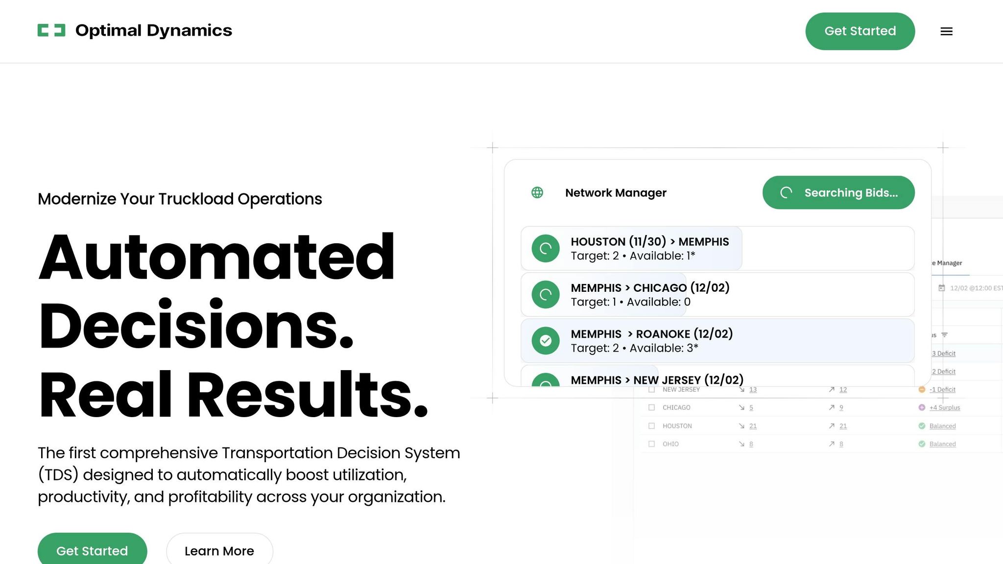Click the Network Manager heading

616,192
